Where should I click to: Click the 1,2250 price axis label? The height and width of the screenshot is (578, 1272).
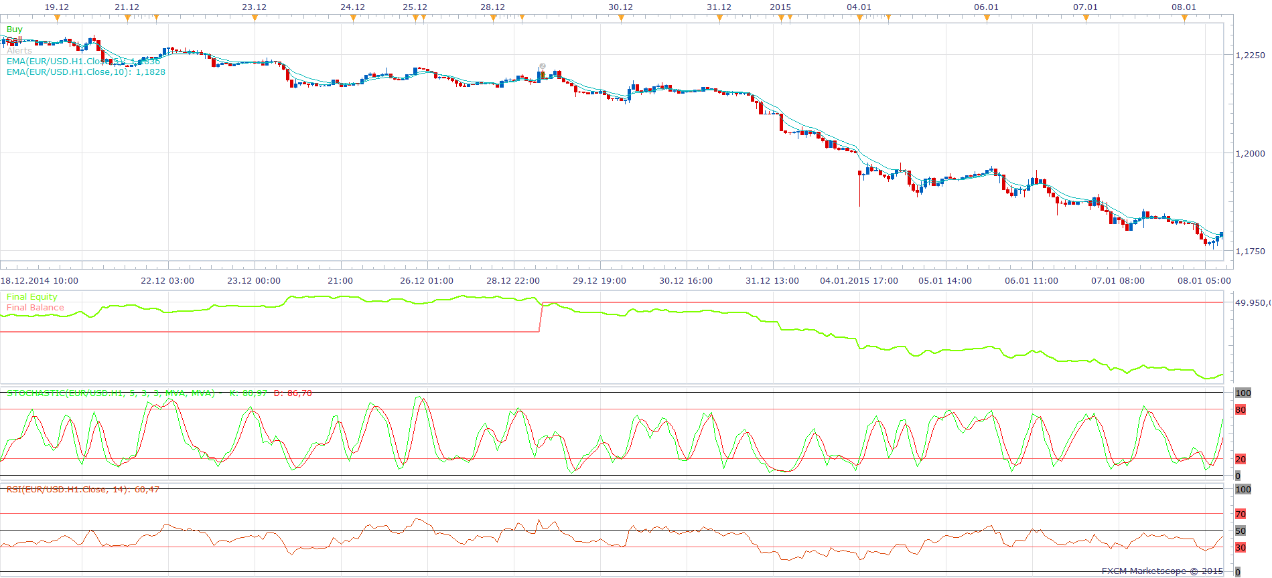[1250, 56]
